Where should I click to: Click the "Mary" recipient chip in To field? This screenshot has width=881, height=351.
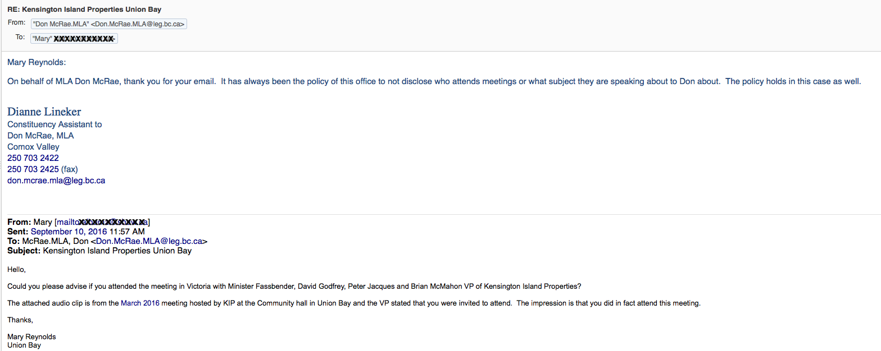(x=74, y=39)
